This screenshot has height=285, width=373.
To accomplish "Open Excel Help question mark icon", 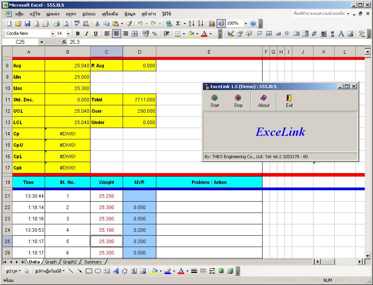I will (x=253, y=23).
